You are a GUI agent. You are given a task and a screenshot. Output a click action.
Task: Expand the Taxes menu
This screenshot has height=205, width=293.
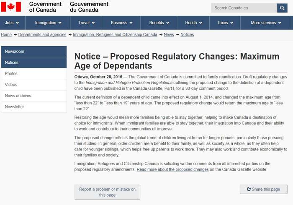click(x=225, y=23)
